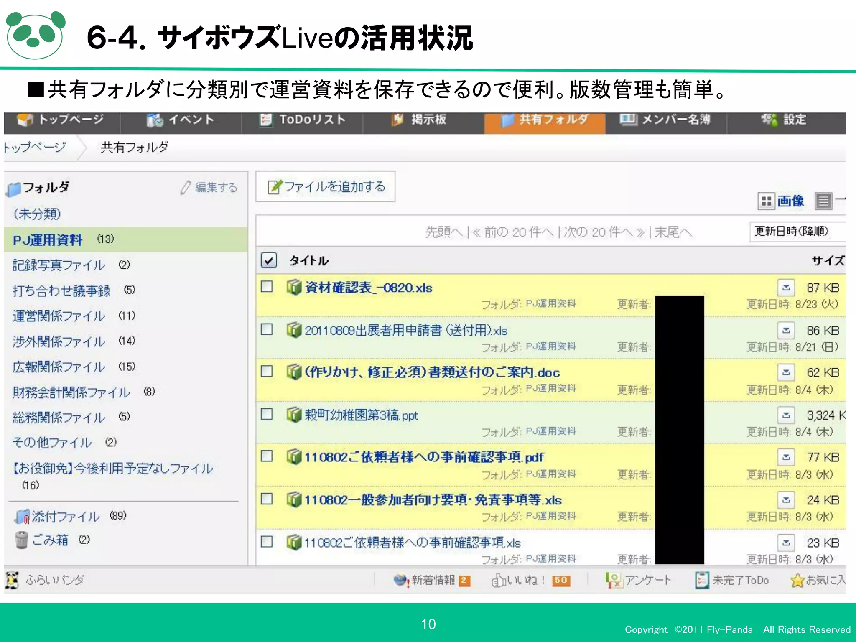Open file 穀町幼稚園第3稿.ppt
The width and height of the screenshot is (856, 642).
tap(361, 415)
